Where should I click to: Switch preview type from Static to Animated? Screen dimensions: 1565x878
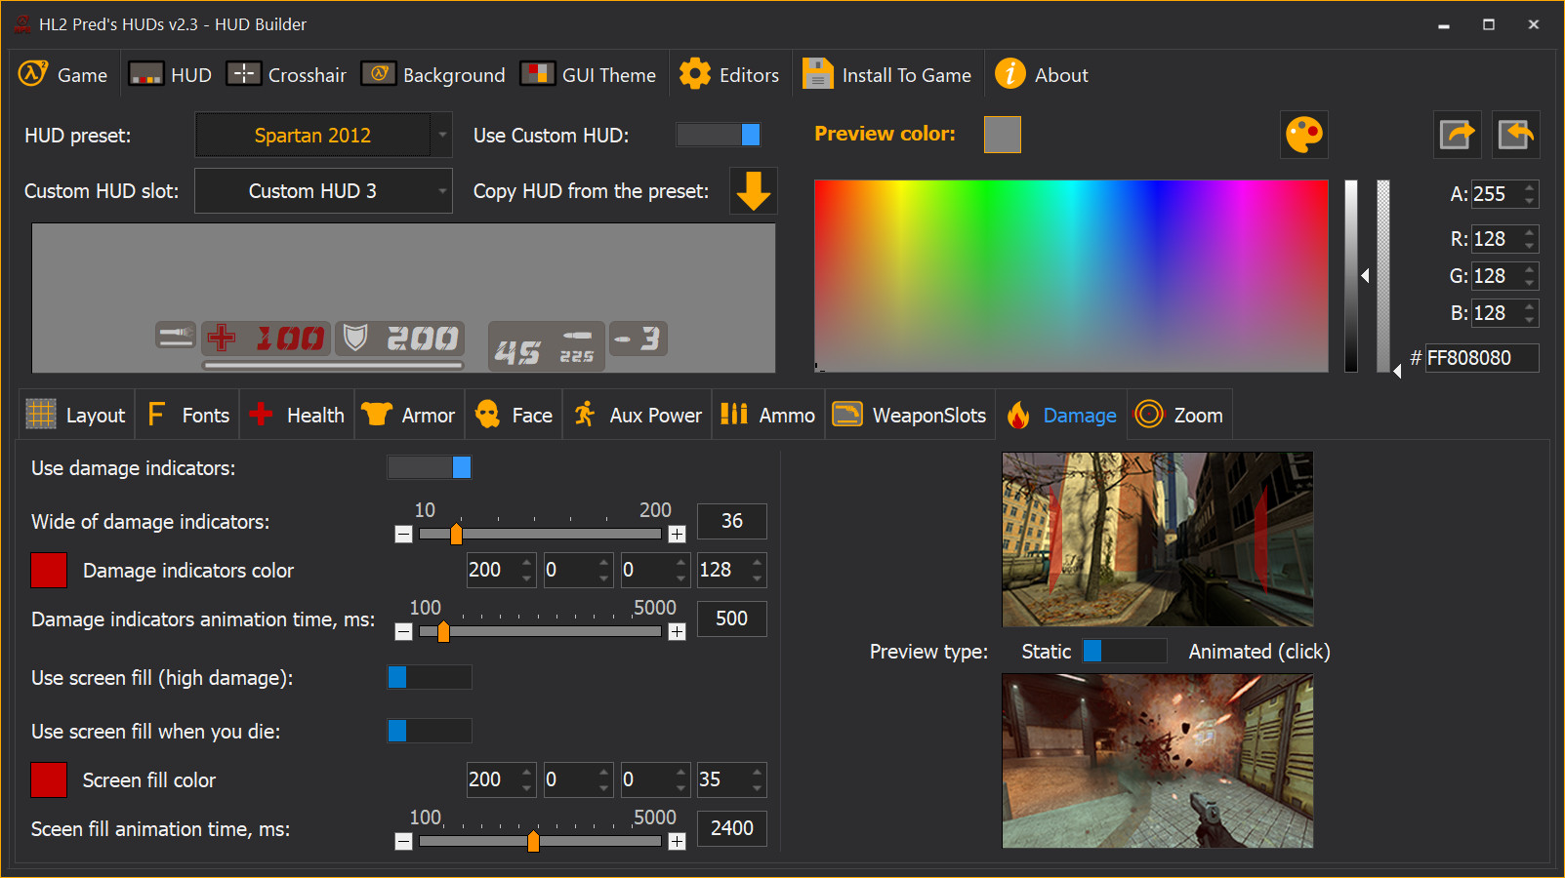pos(1124,651)
